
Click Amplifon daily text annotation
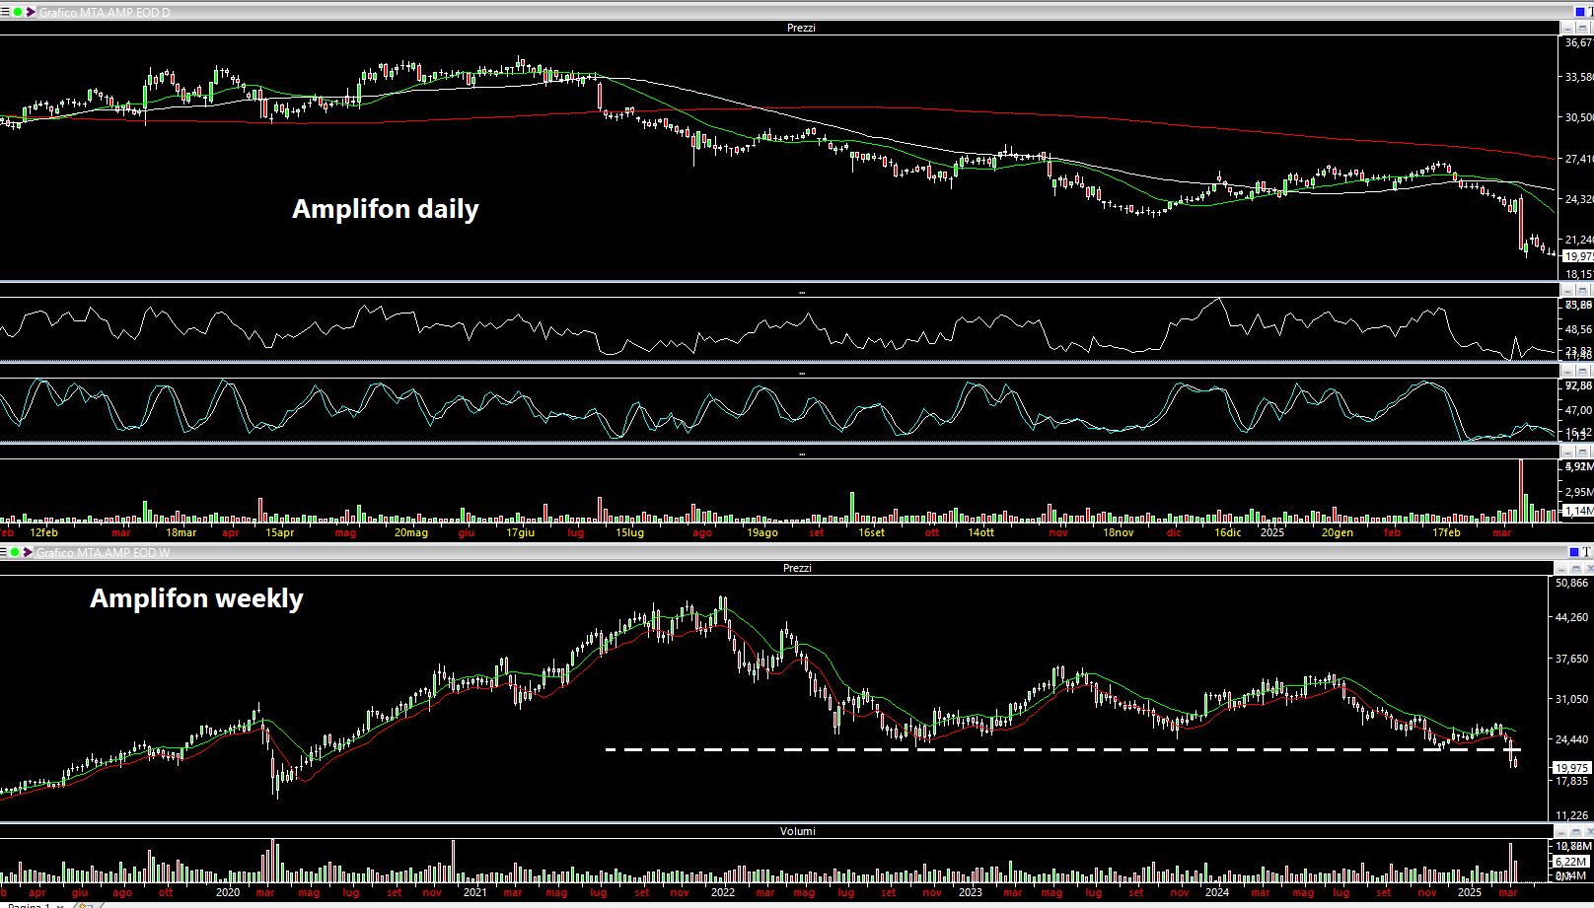[386, 209]
